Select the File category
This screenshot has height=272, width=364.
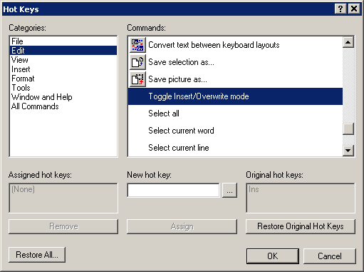click(x=63, y=41)
